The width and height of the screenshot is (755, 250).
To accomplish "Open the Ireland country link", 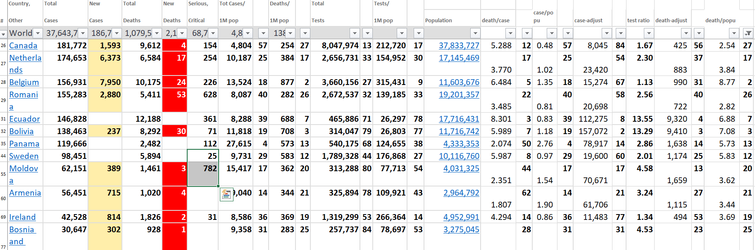I will [22, 217].
